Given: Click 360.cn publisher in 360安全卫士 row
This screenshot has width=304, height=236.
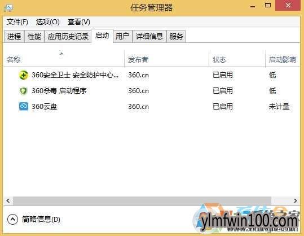Looking at the screenshot, I should click(138, 75).
